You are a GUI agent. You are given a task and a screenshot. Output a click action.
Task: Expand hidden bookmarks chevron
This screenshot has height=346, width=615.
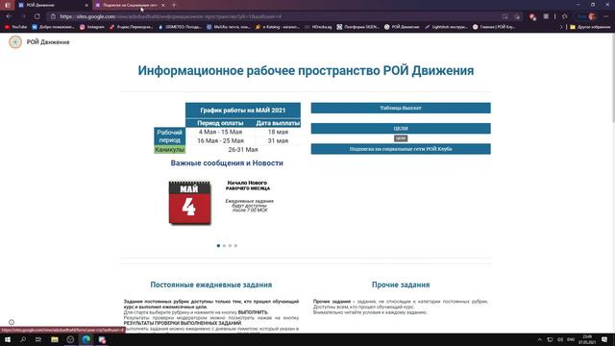(561, 27)
